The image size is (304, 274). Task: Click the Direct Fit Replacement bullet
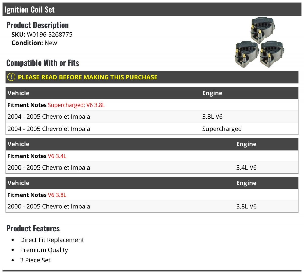(52, 240)
